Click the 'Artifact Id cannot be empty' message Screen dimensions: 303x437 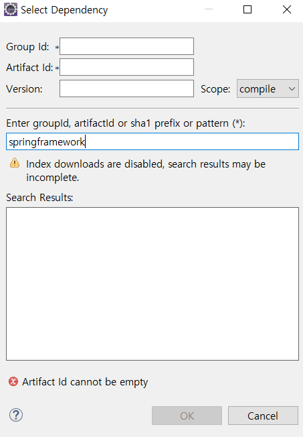tap(85, 382)
